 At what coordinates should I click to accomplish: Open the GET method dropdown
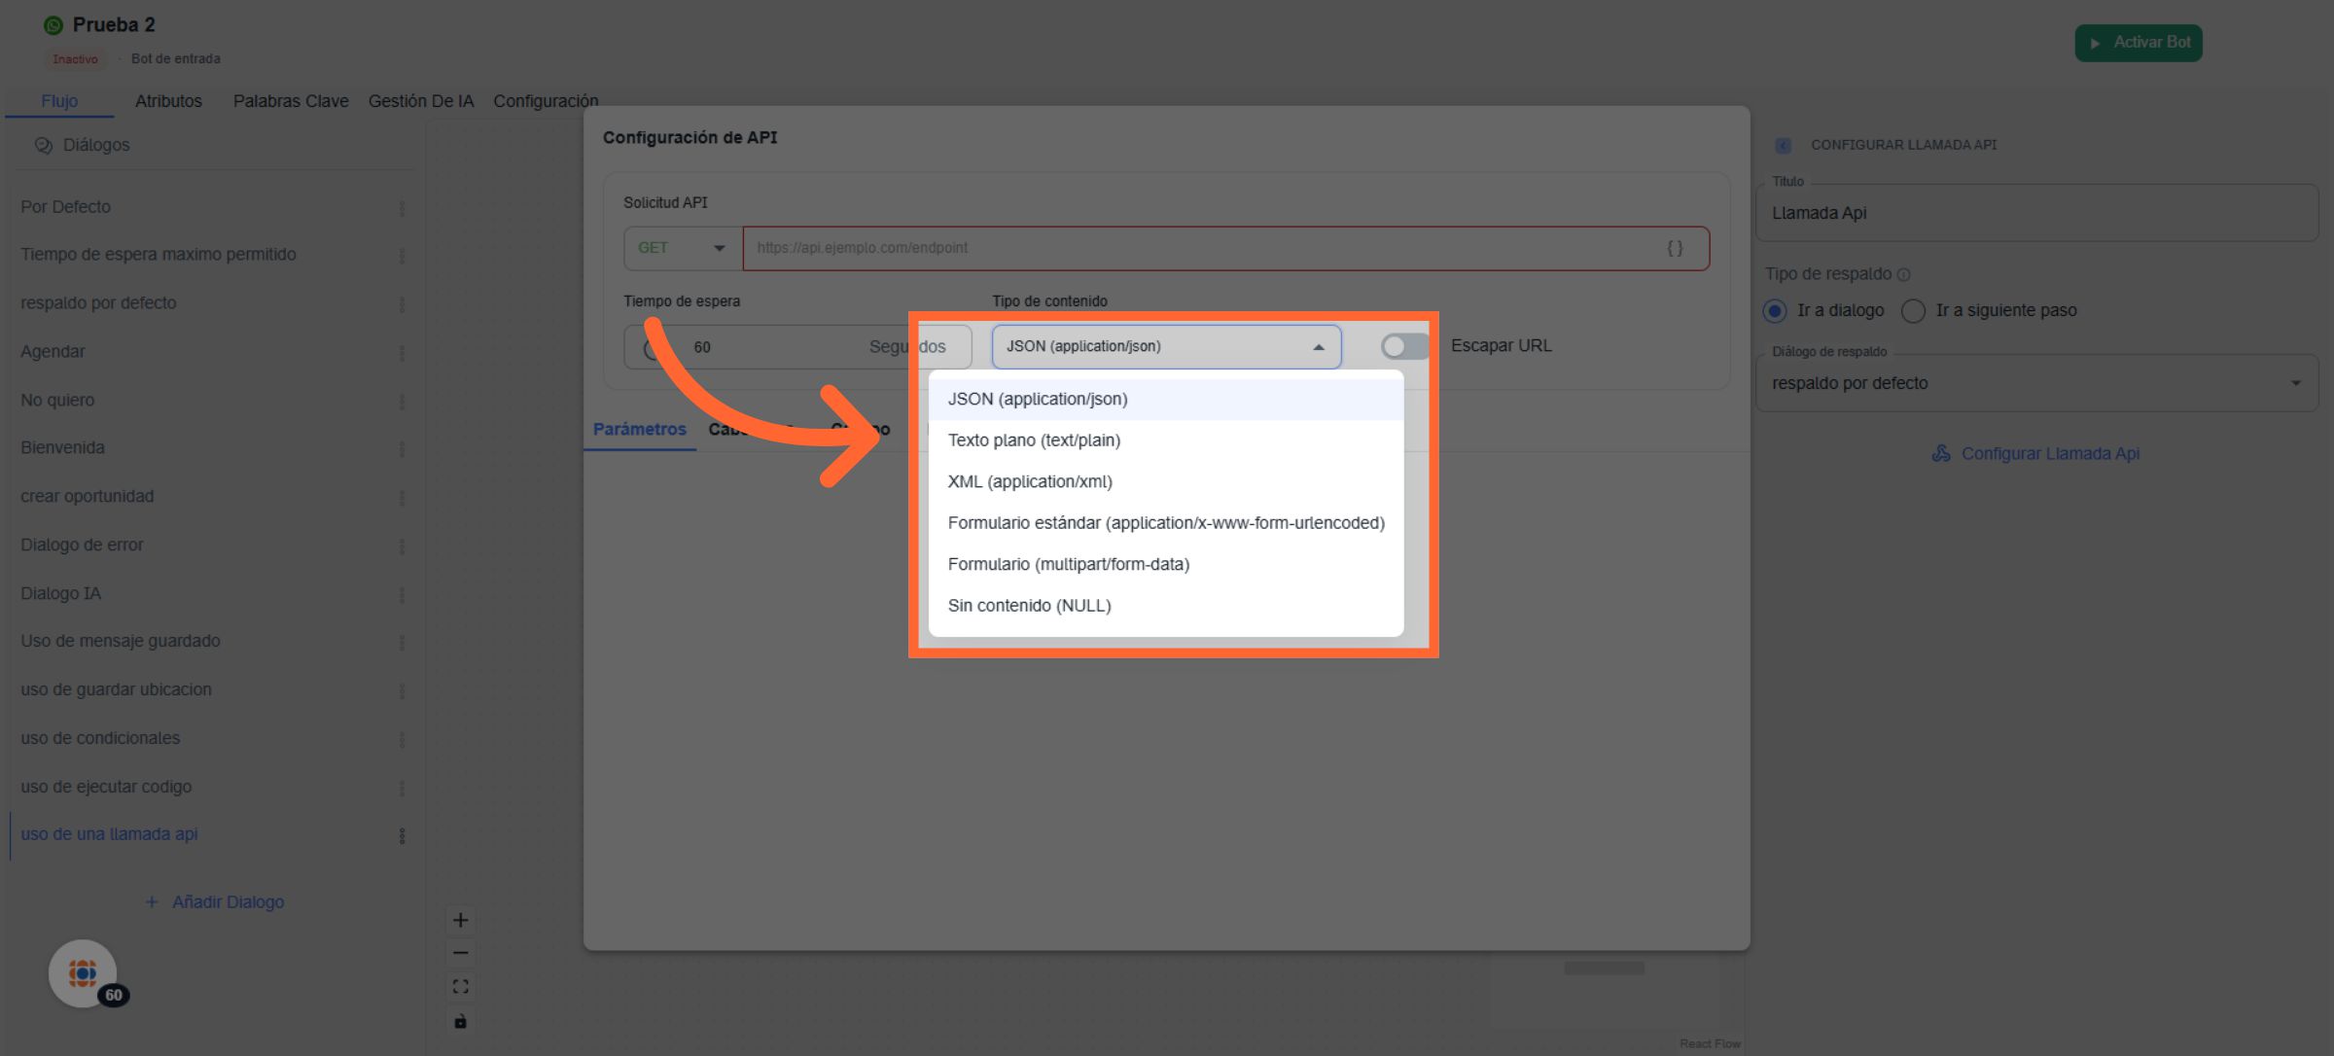pyautogui.click(x=682, y=248)
